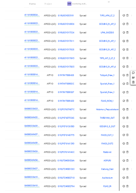Viewport: 136px width, 193px height.
Task: Open the Halaman_Perpustakaan device link
Action: click(107, 109)
